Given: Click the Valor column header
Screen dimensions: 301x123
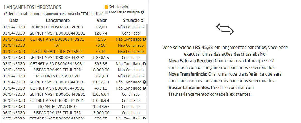Looking at the screenshot, I should (102, 21).
